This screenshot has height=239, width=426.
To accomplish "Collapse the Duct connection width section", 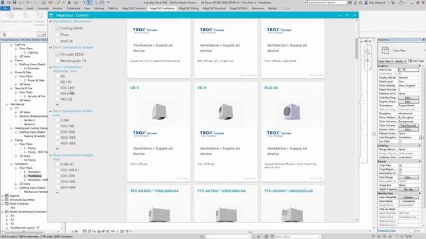I will point(51,111).
